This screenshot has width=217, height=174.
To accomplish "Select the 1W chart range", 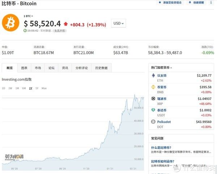I will click(10, 88).
